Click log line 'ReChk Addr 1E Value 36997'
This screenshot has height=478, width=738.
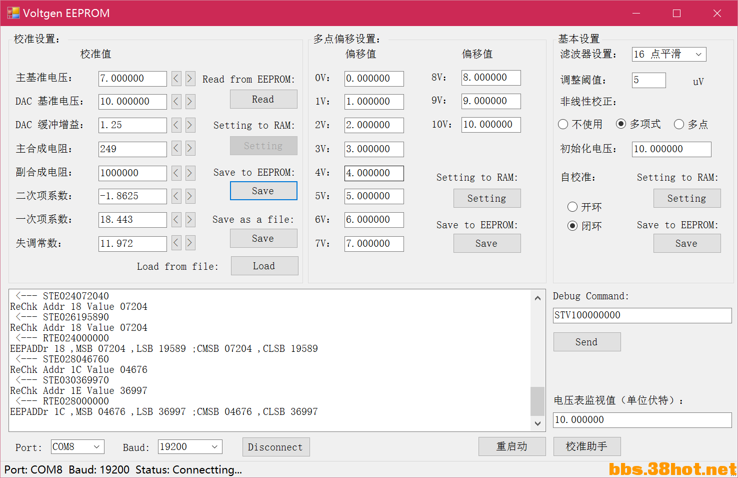pyautogui.click(x=78, y=390)
